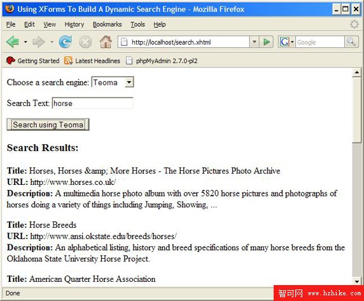Click into the Google search box
Screen dimensions: 364x301
tap(320, 42)
